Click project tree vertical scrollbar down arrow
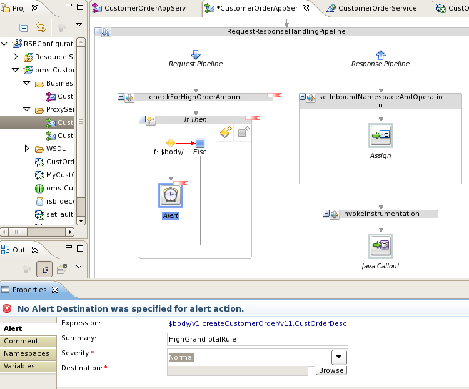 pos(81,221)
